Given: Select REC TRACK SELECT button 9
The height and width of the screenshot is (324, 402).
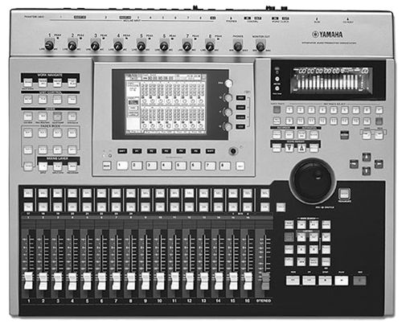Looking at the screenshot, I should coord(289,121).
